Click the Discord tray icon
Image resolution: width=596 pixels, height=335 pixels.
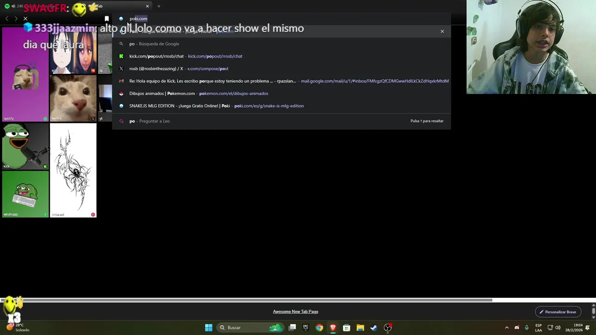[517, 328]
